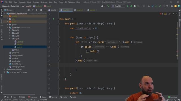Go to next highlighted error arrow
181x101 pixels.
[x=176, y=14]
